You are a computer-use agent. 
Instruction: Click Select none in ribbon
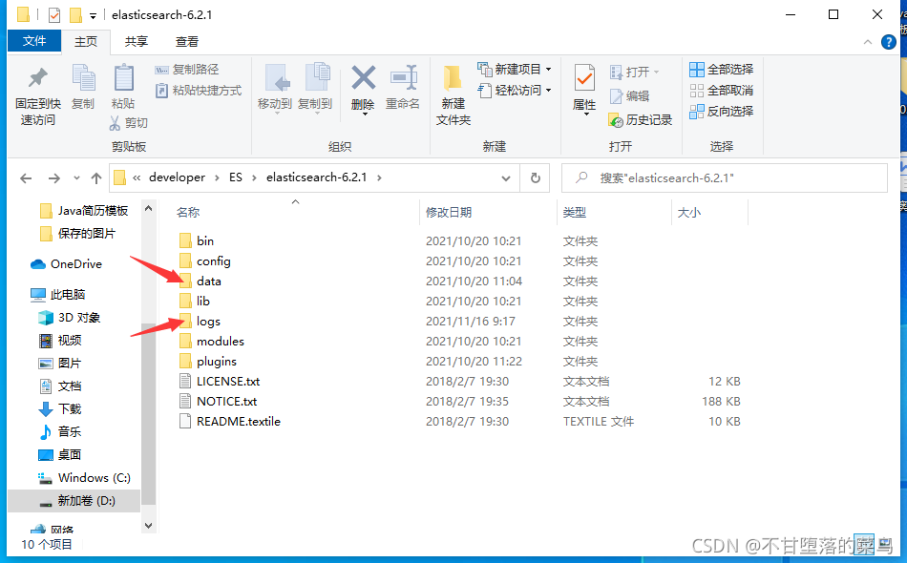(722, 90)
